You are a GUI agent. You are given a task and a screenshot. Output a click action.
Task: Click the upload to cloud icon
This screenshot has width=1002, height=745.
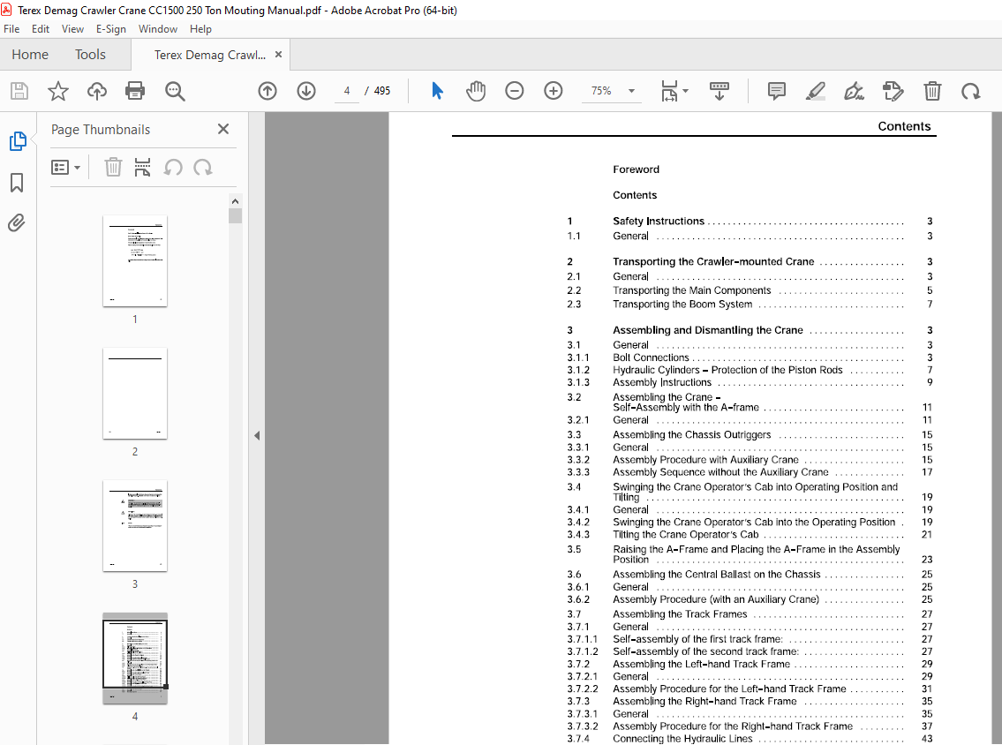(x=96, y=92)
